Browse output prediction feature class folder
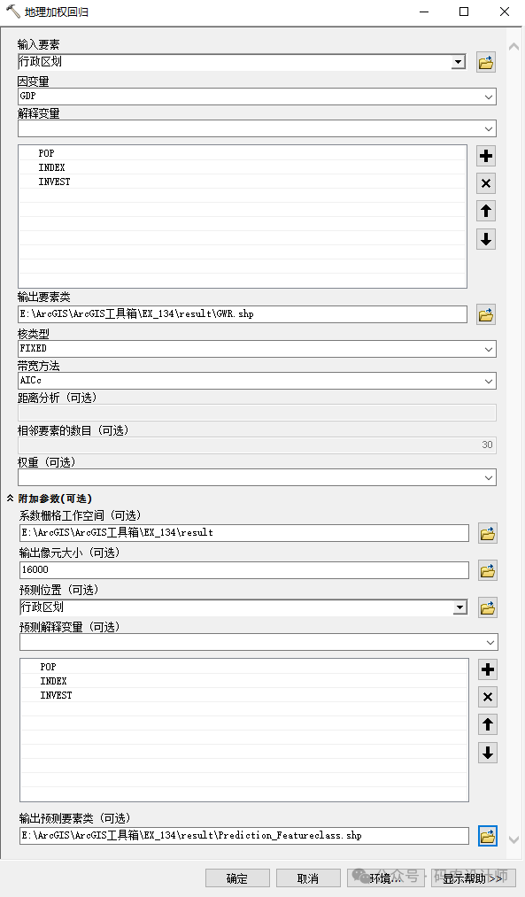The height and width of the screenshot is (897, 525). pyautogui.click(x=487, y=837)
